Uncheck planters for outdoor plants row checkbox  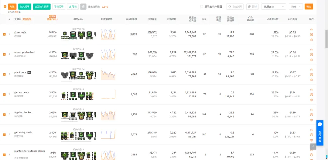4,155
